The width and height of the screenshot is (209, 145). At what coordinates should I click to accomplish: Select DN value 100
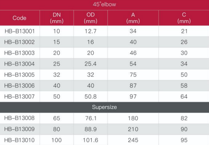[x=57, y=140]
